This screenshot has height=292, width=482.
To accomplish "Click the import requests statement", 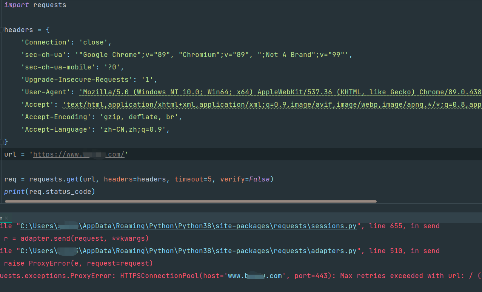I will click(x=34, y=5).
